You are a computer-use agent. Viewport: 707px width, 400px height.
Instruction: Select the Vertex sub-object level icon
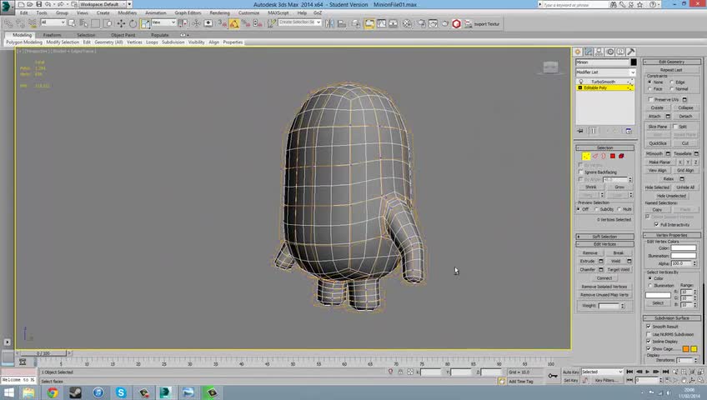click(x=586, y=156)
